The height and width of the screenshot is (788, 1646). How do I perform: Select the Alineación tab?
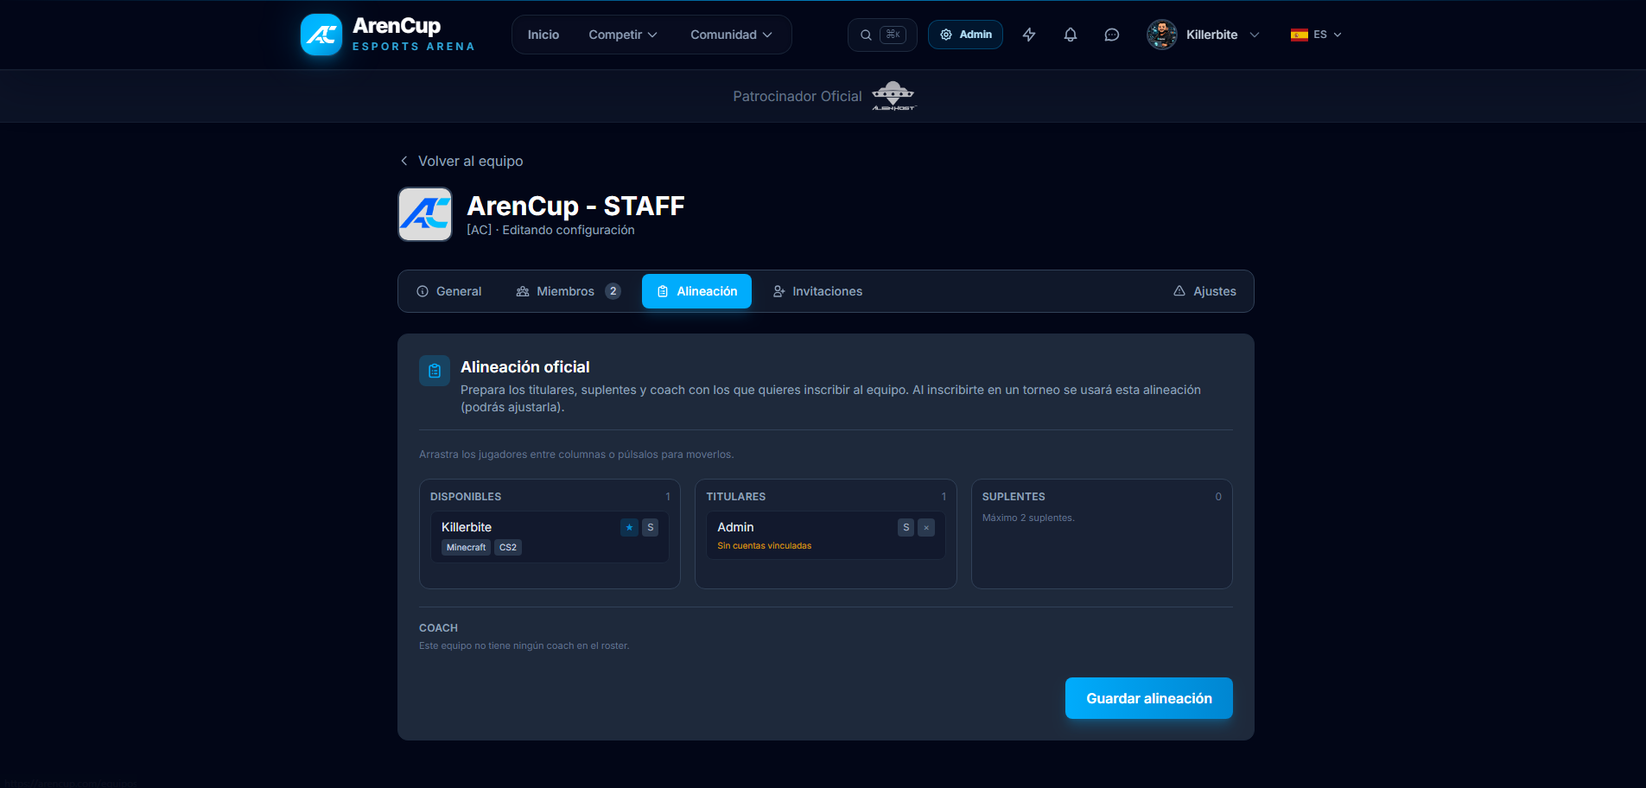click(696, 291)
